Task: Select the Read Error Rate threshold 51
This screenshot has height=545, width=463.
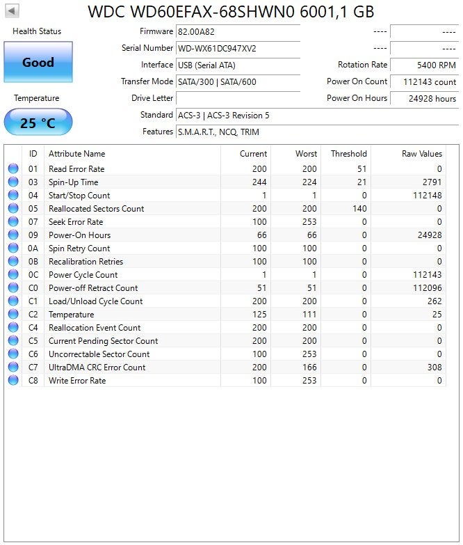Action: [362, 169]
